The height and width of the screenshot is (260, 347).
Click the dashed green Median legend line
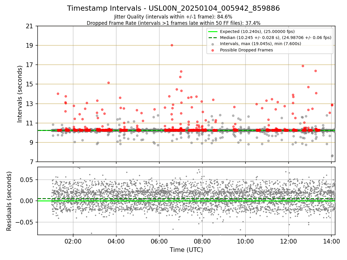[x=213, y=38]
